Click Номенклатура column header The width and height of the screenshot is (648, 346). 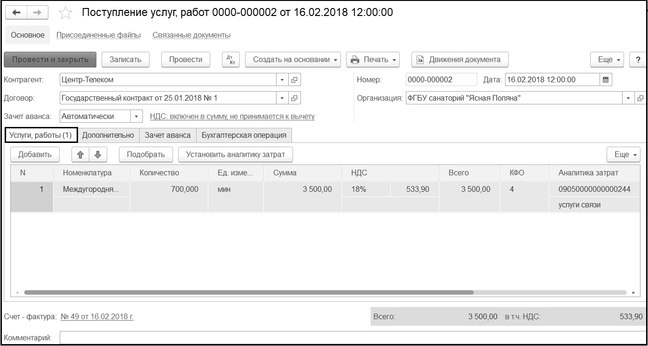(x=91, y=173)
